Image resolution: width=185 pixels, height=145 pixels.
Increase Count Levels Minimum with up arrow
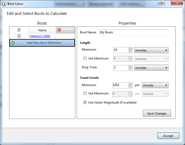pos(130,84)
